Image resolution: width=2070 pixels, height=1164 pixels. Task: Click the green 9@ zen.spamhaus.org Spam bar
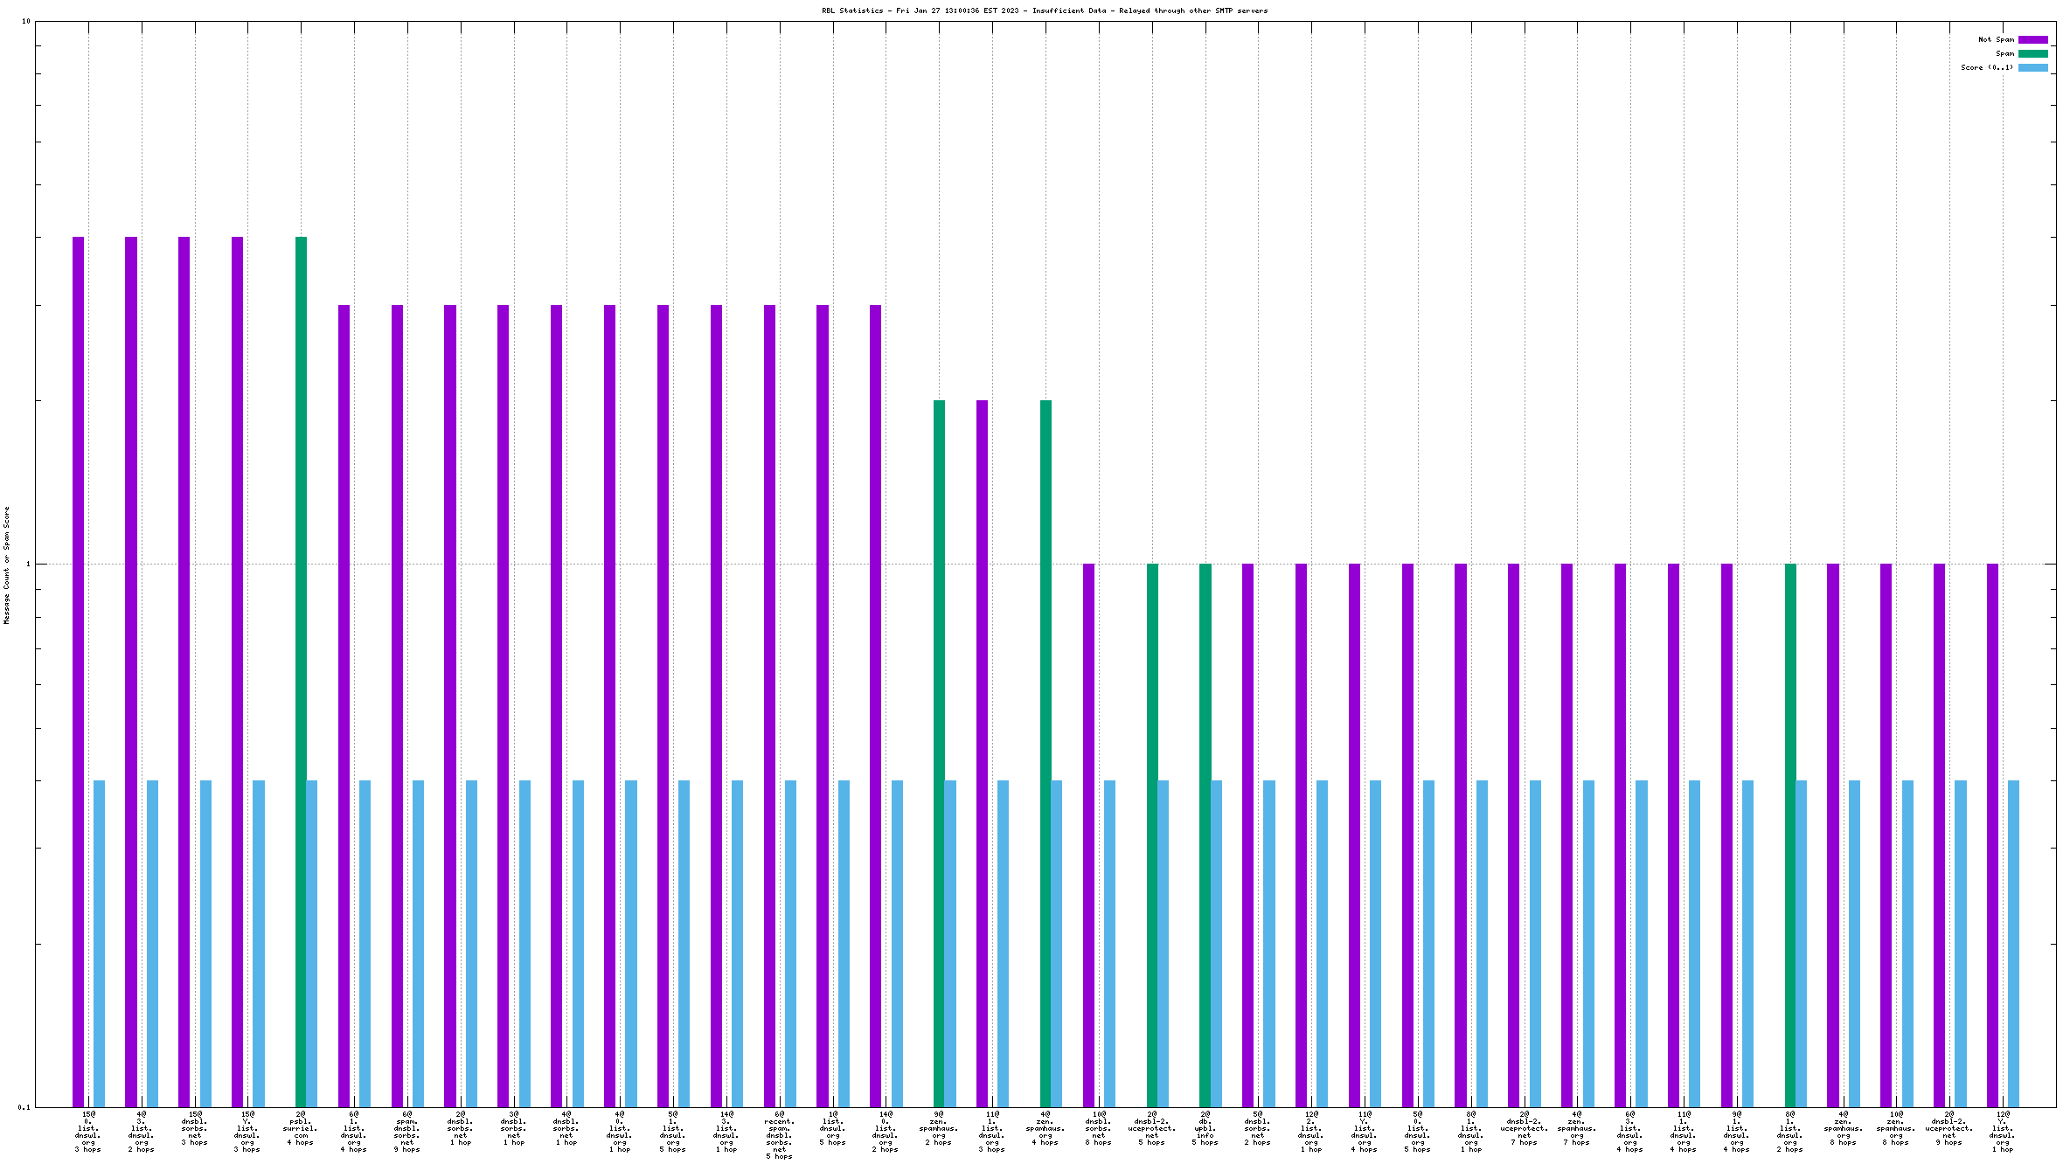pyautogui.click(x=939, y=752)
